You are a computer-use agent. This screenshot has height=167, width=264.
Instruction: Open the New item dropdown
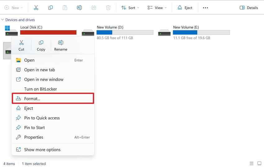[14, 8]
